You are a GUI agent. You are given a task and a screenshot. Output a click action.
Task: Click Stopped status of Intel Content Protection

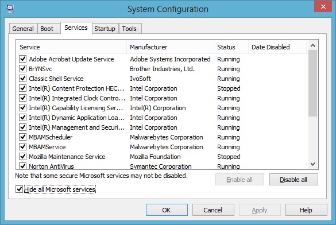click(x=229, y=88)
